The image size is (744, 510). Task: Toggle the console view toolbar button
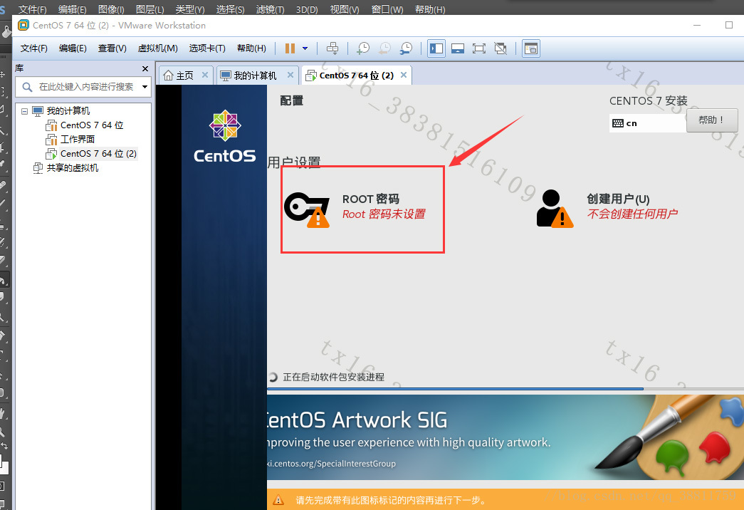pyautogui.click(x=531, y=48)
